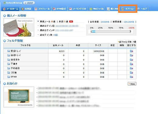
Task: Open the 下書き folder
Action: [14, 64]
